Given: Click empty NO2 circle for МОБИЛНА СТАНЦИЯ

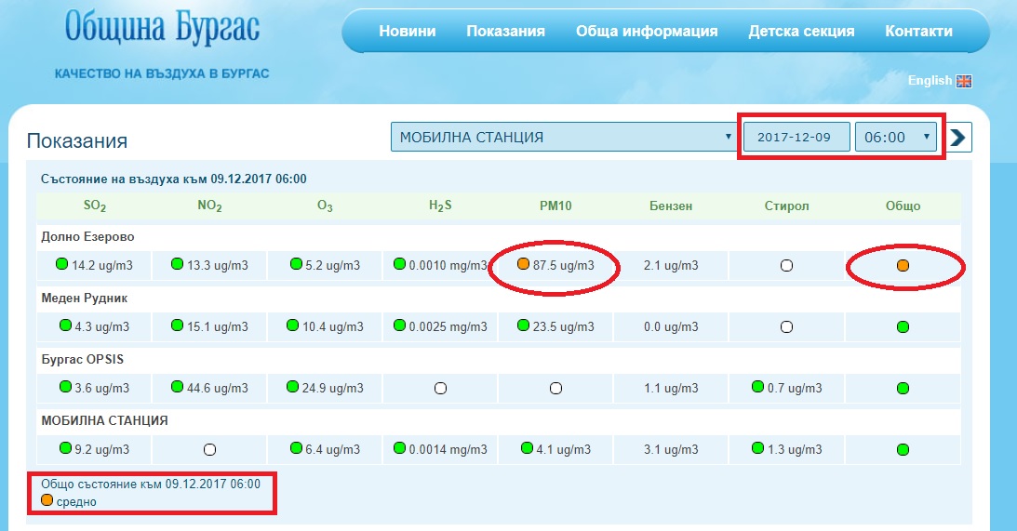Looking at the screenshot, I should [209, 449].
